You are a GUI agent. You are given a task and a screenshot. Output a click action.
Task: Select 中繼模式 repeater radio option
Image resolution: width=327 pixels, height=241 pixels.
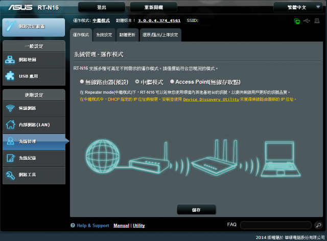coord(137,82)
